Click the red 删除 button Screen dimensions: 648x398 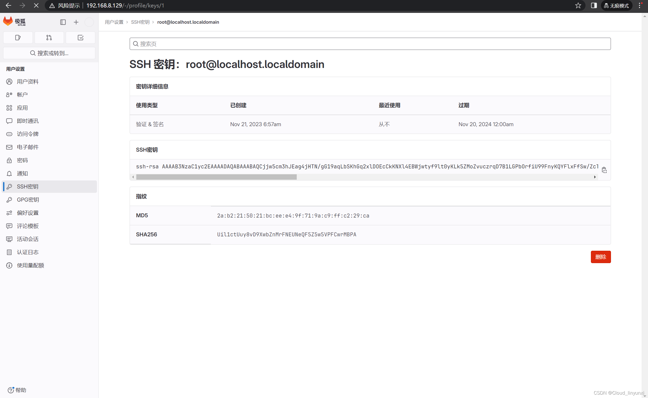pos(600,257)
